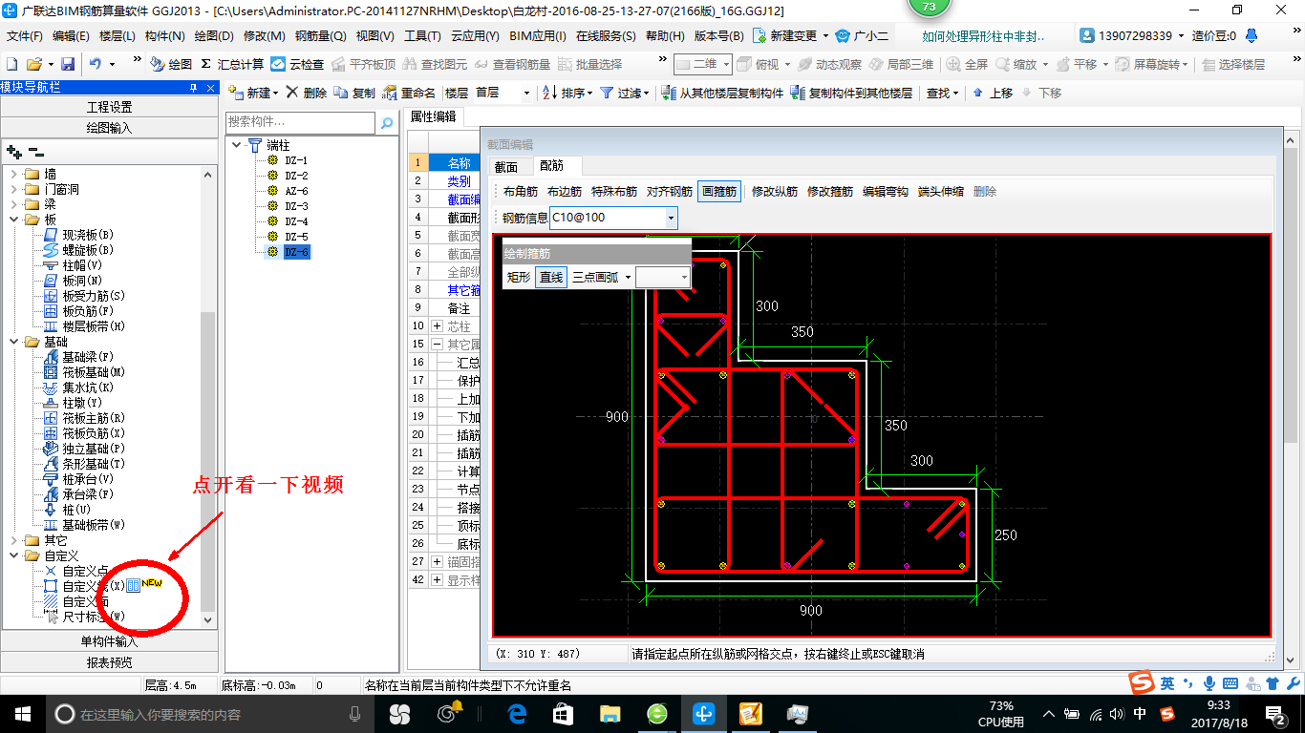Viewport: 1305px width, 733px height.
Task: Click 从其他楼层复制构件 button
Action: coord(722,93)
